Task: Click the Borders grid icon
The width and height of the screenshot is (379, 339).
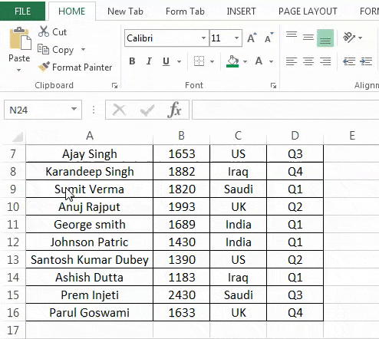Action: point(199,61)
